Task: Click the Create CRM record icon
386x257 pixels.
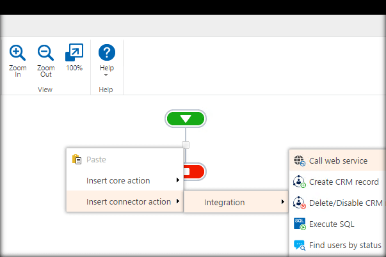Action: click(x=299, y=182)
